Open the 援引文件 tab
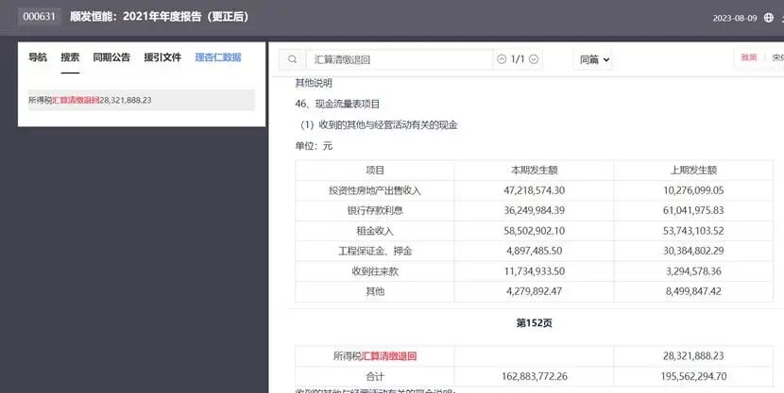 pyautogui.click(x=162, y=57)
